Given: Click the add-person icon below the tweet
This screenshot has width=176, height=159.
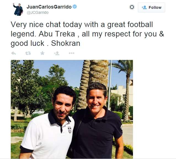Looking at the screenshot, I should point(57,53).
